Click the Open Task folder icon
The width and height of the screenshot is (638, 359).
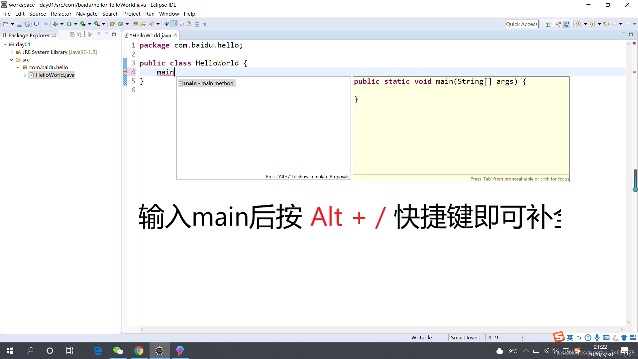coord(143,24)
